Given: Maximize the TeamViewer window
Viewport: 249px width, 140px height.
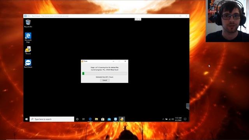Looking at the screenshot, I should click(181, 16).
